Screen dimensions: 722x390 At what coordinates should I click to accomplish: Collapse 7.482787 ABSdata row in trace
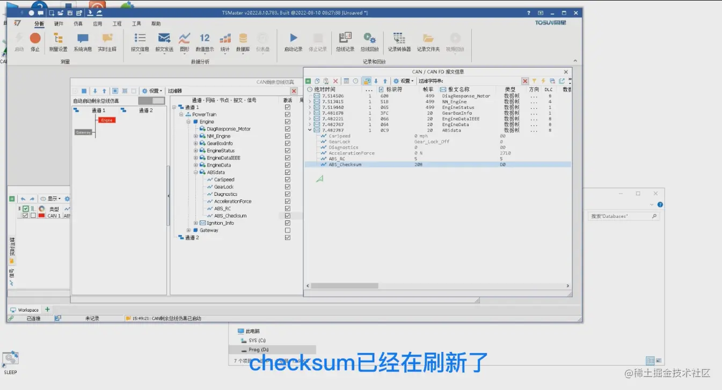click(310, 130)
